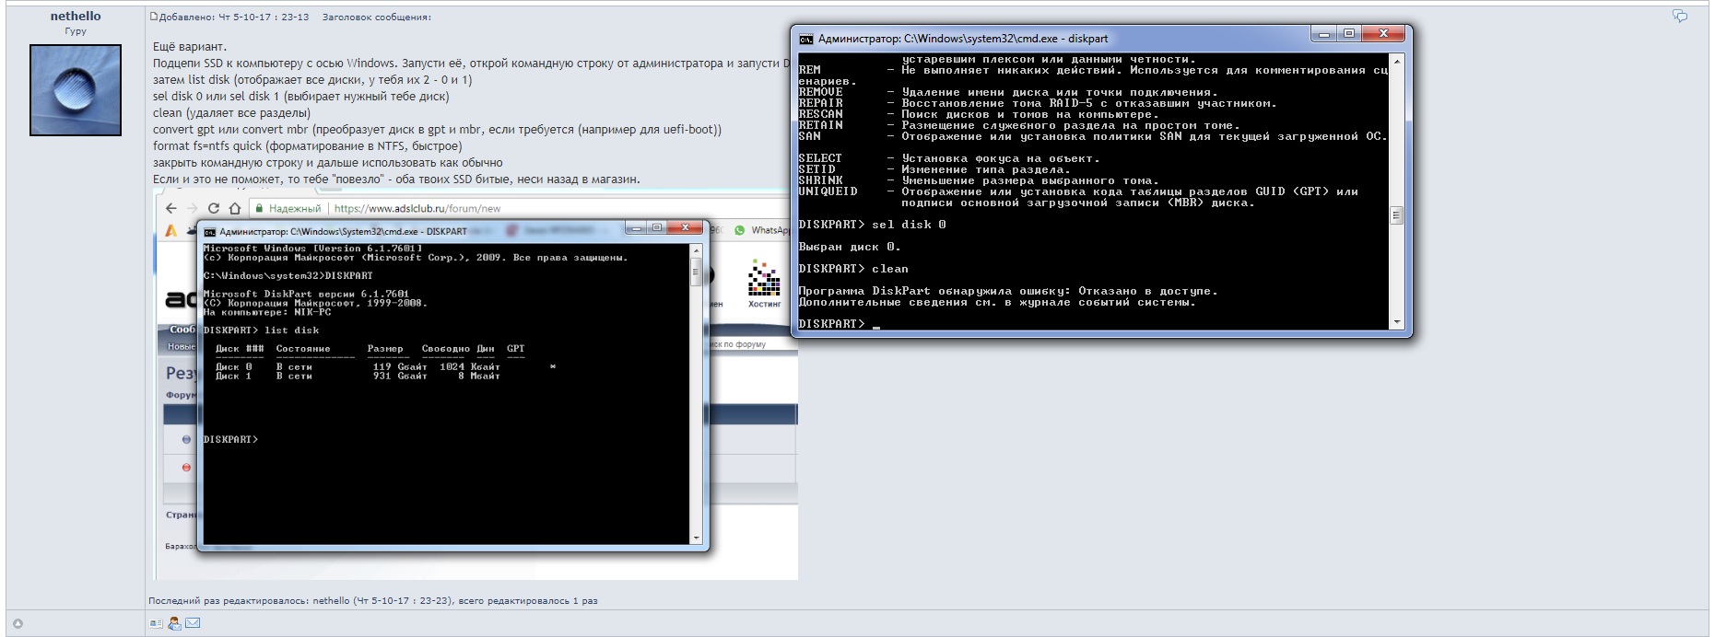Screen dimensions: 1715x637
Task: Click the browser reload icon in screenshot
Action: (214, 208)
